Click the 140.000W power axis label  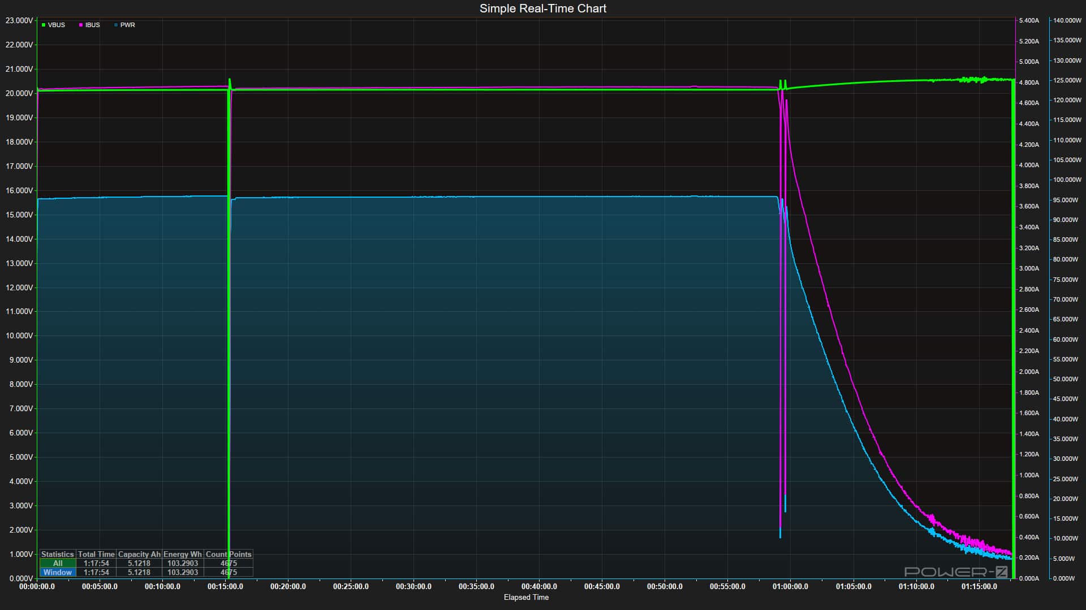pyautogui.click(x=1067, y=20)
